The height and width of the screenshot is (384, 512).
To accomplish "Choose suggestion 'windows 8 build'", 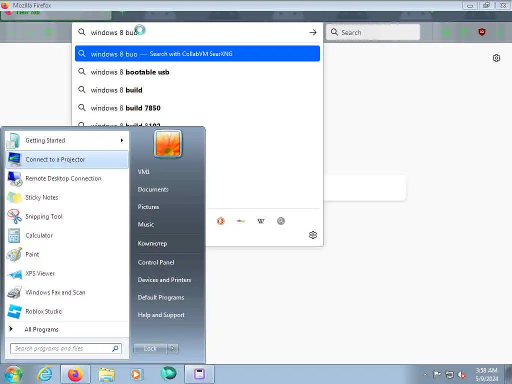I will 197,90.
